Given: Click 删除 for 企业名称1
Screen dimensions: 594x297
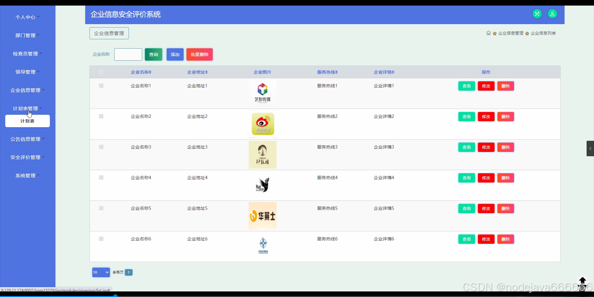Looking at the screenshot, I should pos(506,86).
